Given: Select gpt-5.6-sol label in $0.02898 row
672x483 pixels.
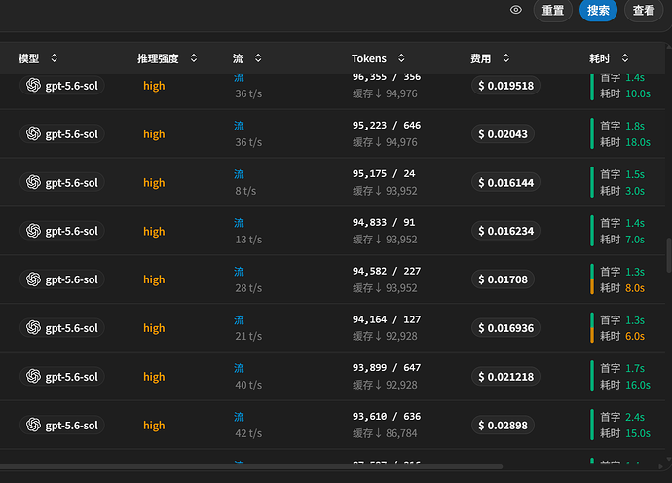Looking at the screenshot, I should click(71, 426).
